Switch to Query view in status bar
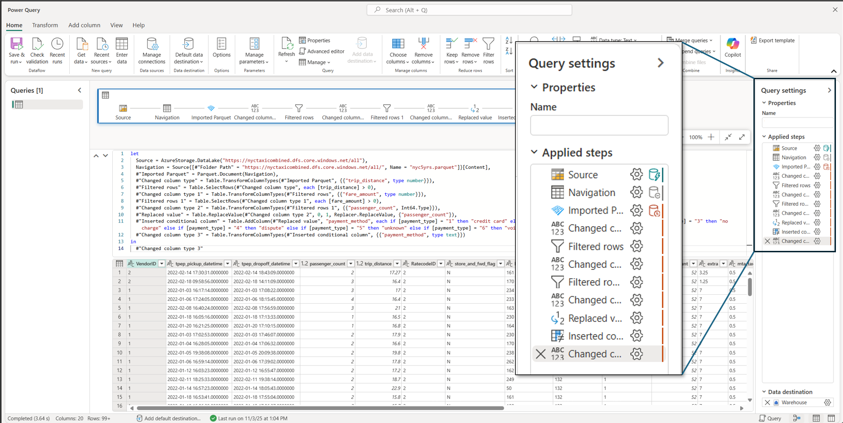The image size is (843, 423). pyautogui.click(x=770, y=418)
